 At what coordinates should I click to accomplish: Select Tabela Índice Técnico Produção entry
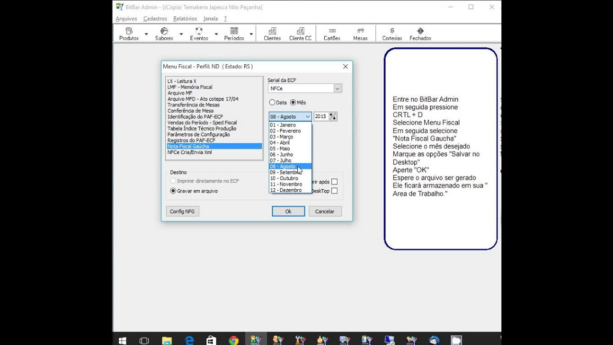tap(214, 128)
